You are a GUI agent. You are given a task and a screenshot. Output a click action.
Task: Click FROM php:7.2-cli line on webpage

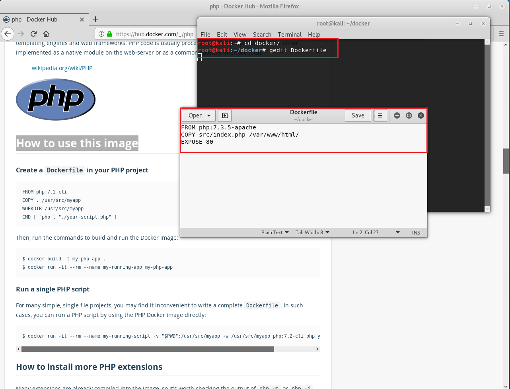click(x=45, y=192)
